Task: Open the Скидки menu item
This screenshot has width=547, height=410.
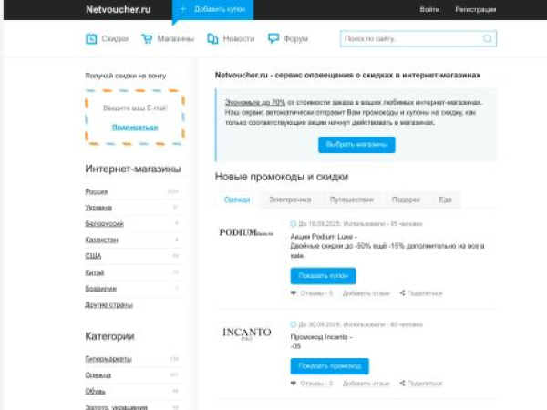Action: [115, 38]
